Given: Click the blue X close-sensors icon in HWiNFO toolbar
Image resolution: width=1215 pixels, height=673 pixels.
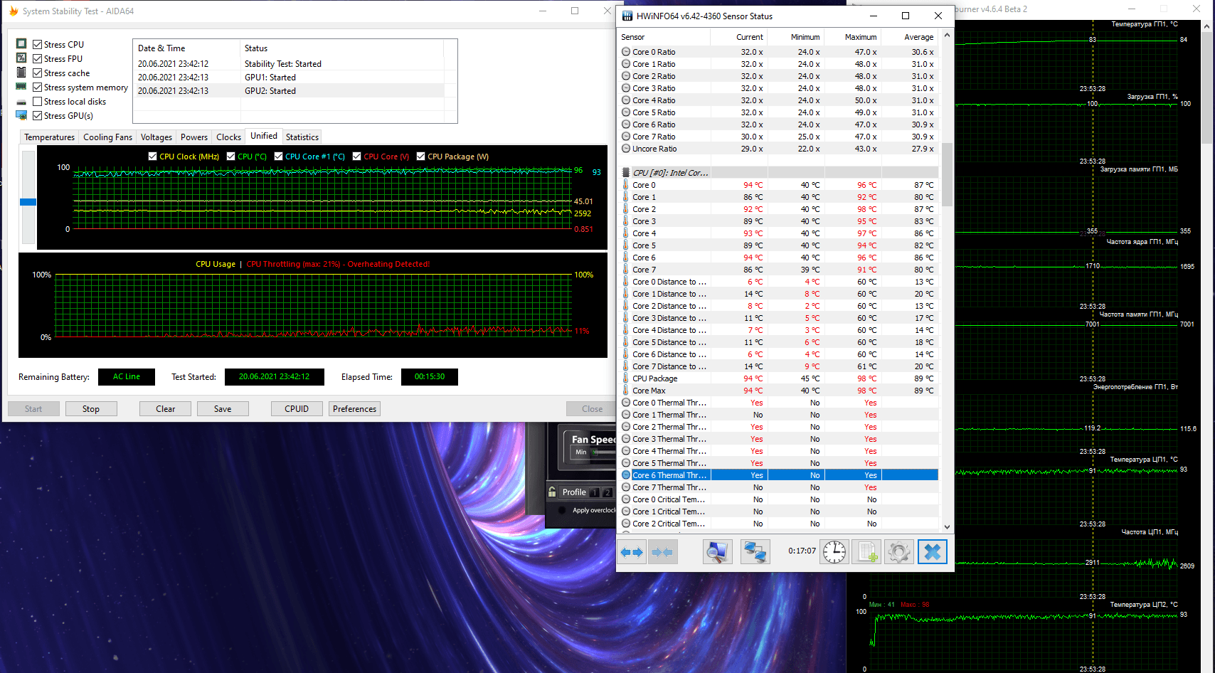Looking at the screenshot, I should coord(933,552).
